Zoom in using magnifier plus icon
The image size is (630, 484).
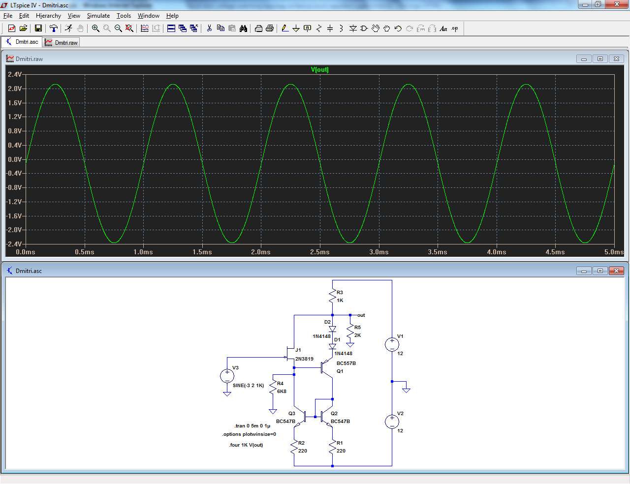tap(95, 29)
